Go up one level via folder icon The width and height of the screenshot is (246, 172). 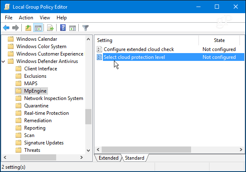point(28,28)
